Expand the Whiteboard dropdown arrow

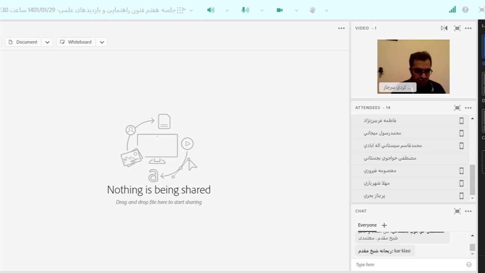(102, 42)
